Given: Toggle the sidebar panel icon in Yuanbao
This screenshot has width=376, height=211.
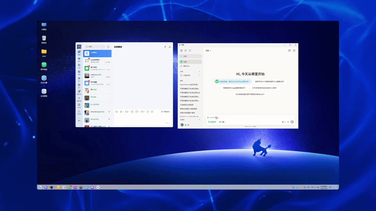Looking at the screenshot, I should pyautogui.click(x=181, y=51).
